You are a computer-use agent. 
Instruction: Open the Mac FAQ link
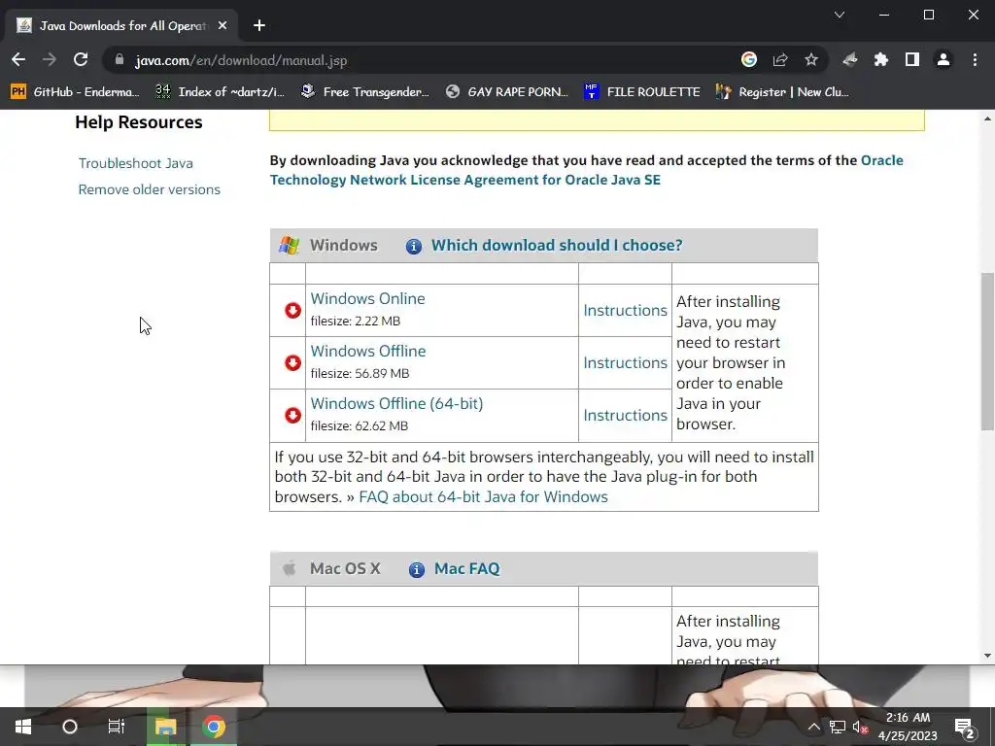[x=466, y=568]
